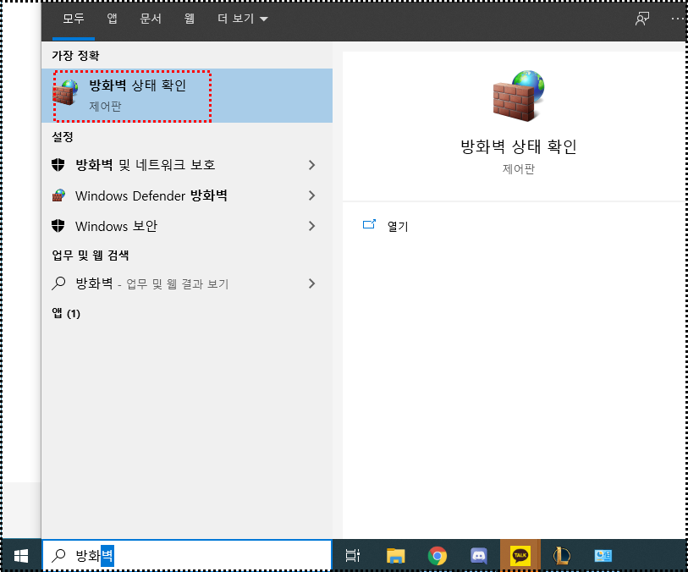Open League of Legends from the taskbar
The image size is (688, 572).
click(x=561, y=556)
